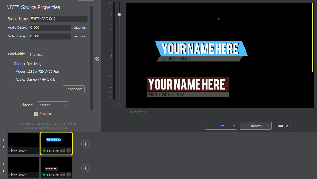Add a new shot to the top layer

click(85, 144)
